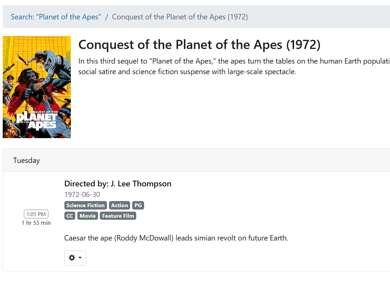Click the 1972-06-30 release date
Viewport: 390px width, 281px height.
[82, 195]
